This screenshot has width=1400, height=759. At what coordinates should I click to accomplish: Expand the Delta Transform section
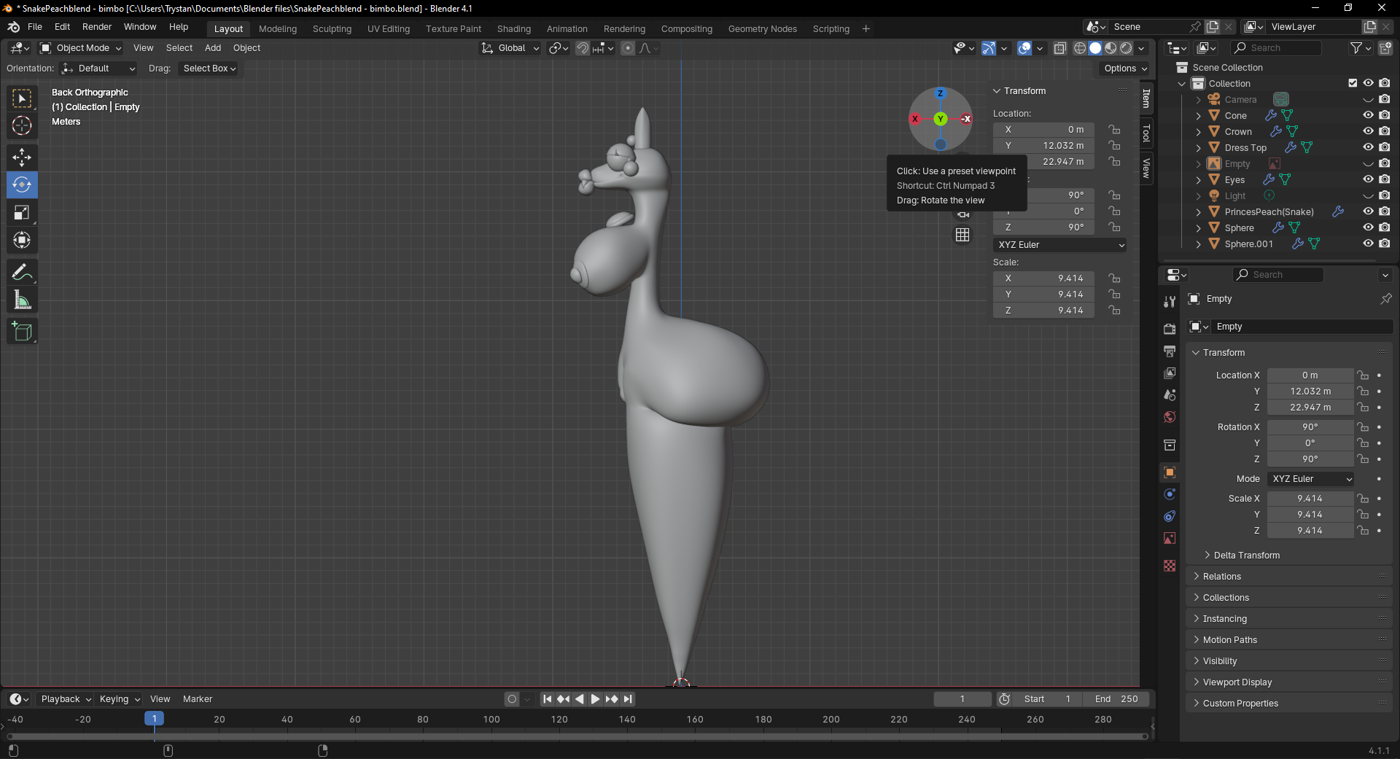point(1246,556)
